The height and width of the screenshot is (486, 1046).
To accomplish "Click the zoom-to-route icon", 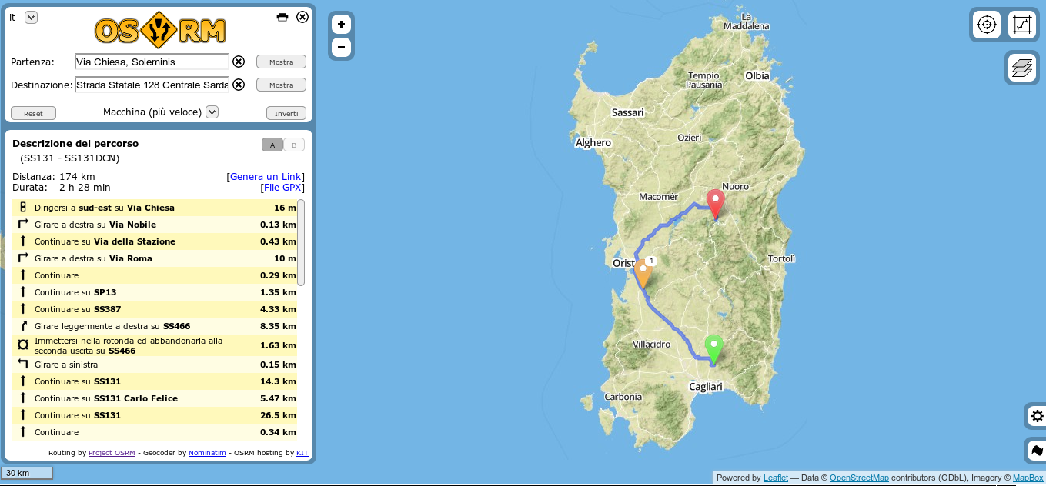I will tap(1021, 25).
